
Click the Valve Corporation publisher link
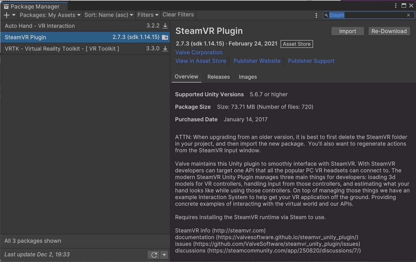pyautogui.click(x=199, y=53)
